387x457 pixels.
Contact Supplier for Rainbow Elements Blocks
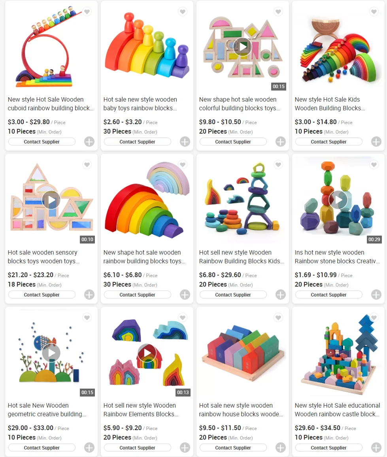coord(137,448)
